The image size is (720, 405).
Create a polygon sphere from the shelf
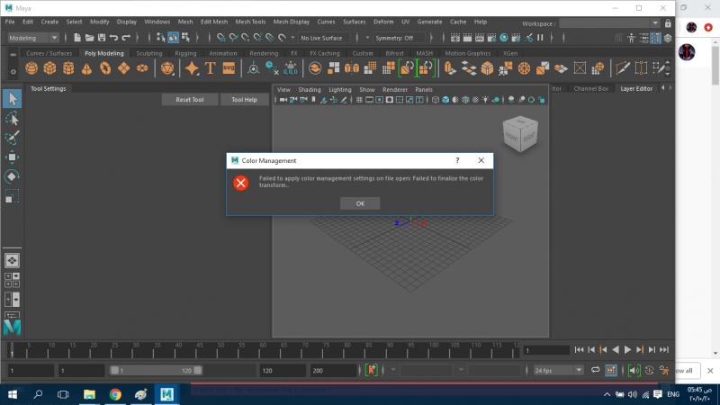[31, 68]
